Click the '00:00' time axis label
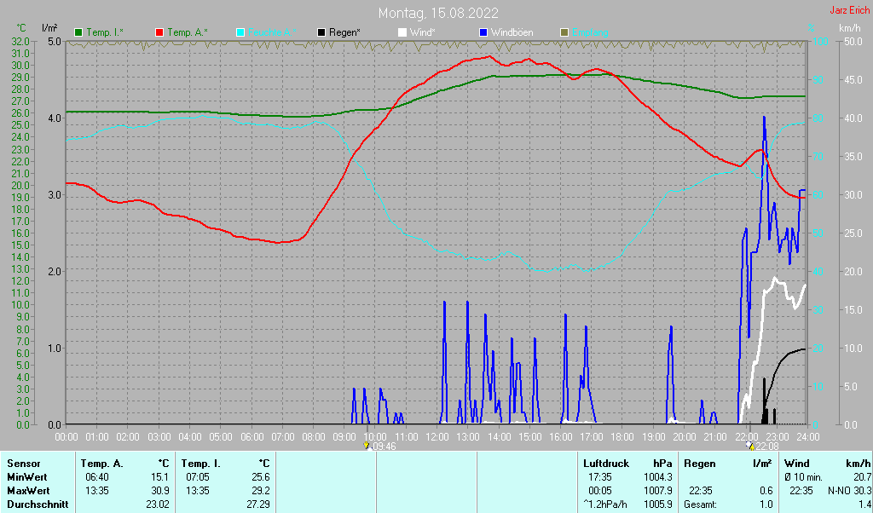Screen dimensions: 873x513 coord(66,437)
